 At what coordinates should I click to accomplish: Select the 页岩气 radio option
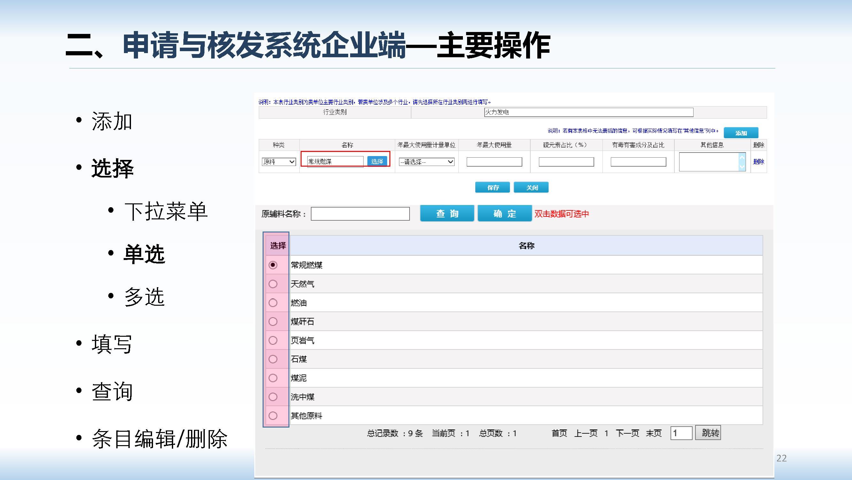pos(273,340)
